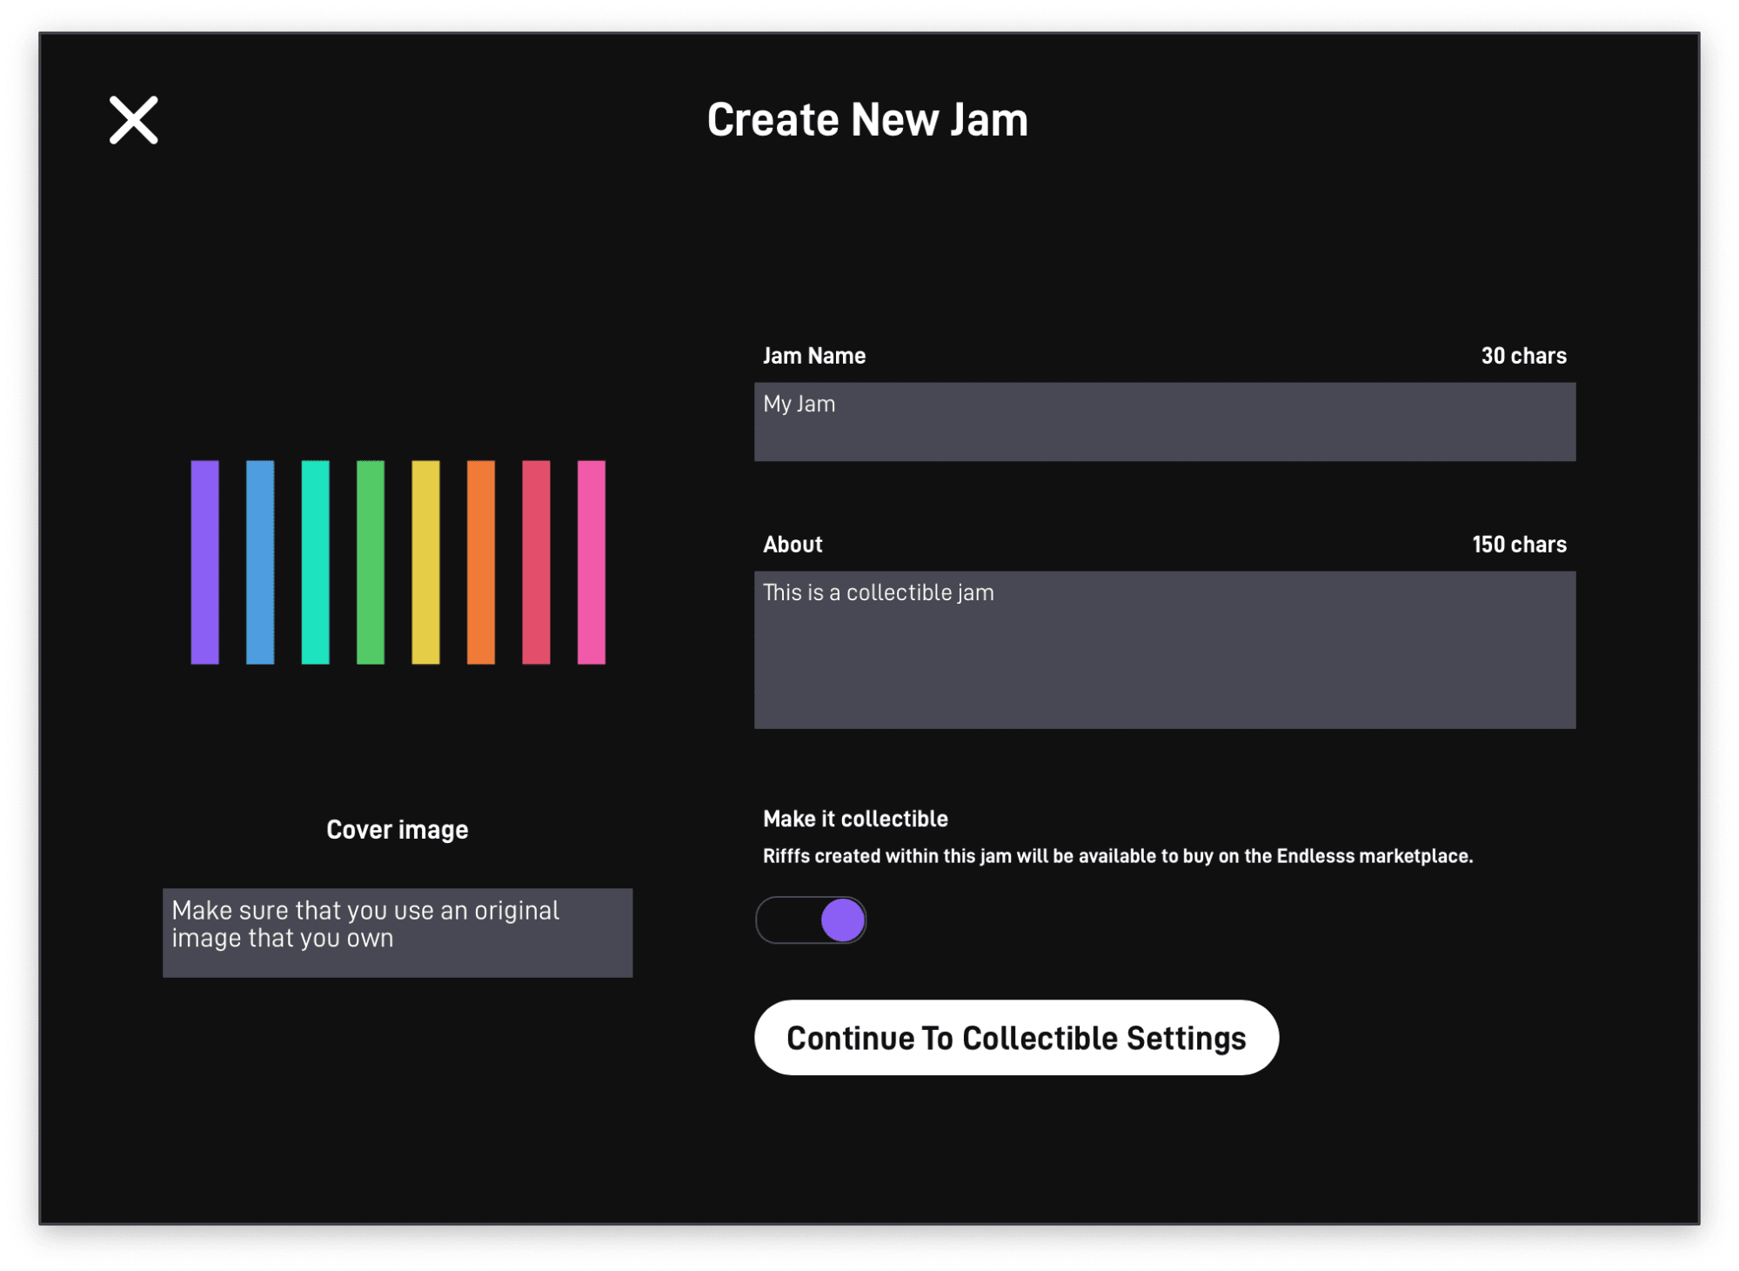Image resolution: width=1739 pixels, height=1271 pixels.
Task: Click the Jam Name input field
Action: pyautogui.click(x=1164, y=422)
